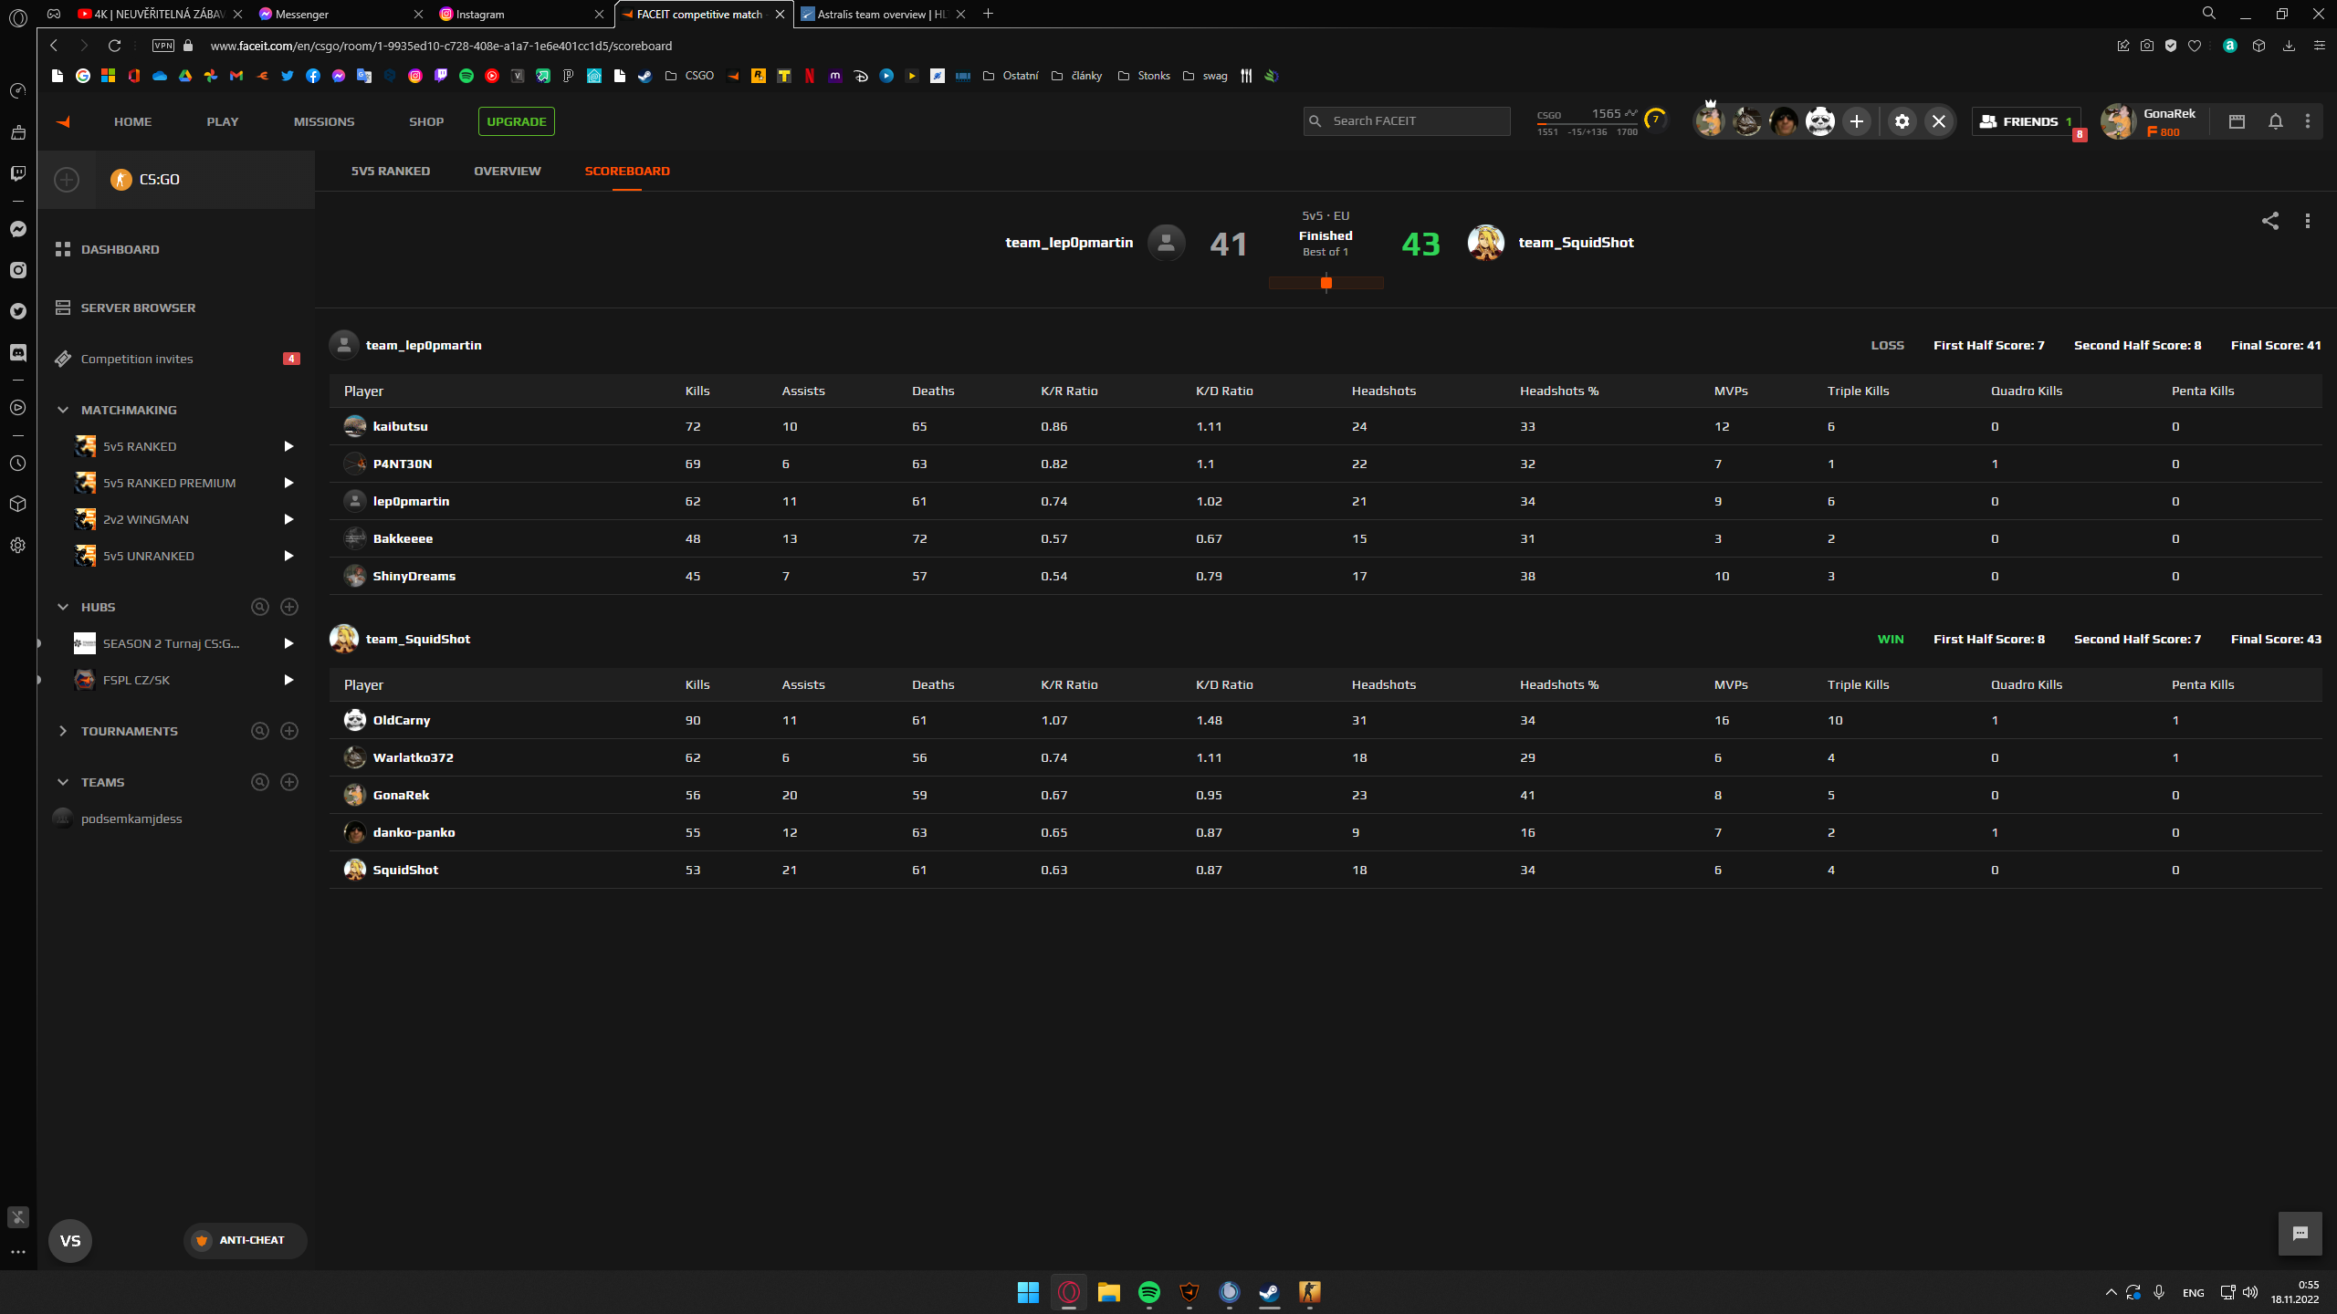
Task: Search hubs with magnifier icon
Action: (x=260, y=607)
